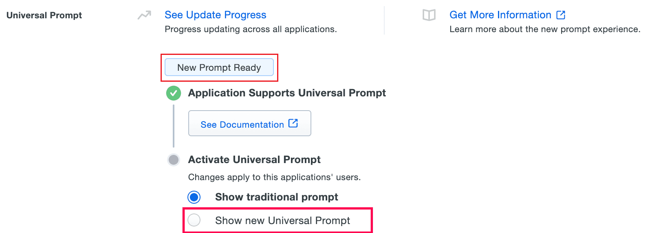
Task: Click the Universal Prompt section title
Action: pos(44,15)
